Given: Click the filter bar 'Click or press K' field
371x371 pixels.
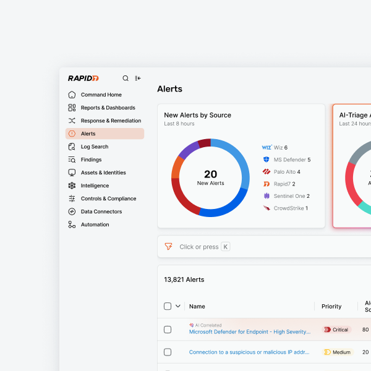Looking at the screenshot, I should click(264, 247).
